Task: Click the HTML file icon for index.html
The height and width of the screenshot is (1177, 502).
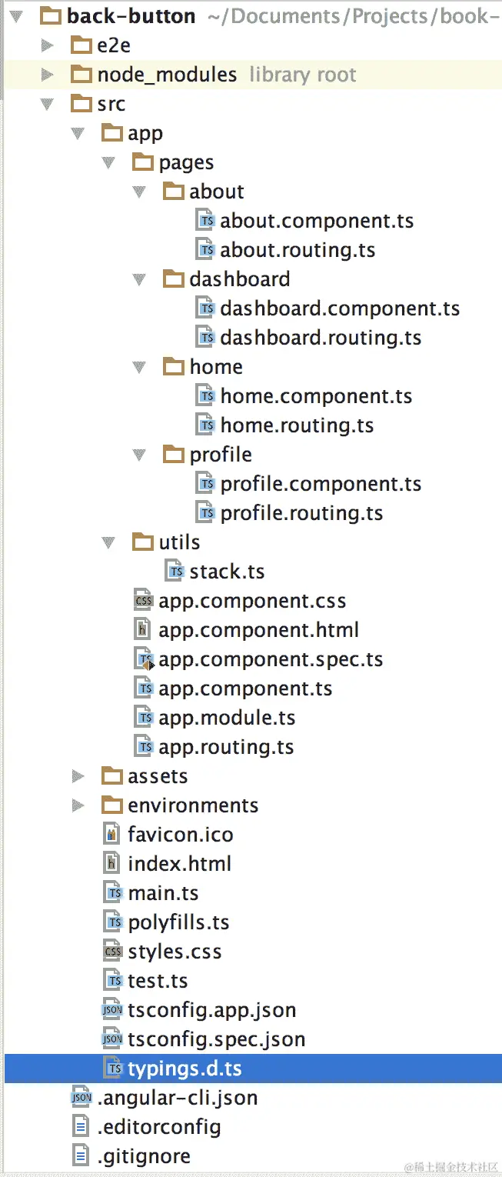Action: pos(113,864)
